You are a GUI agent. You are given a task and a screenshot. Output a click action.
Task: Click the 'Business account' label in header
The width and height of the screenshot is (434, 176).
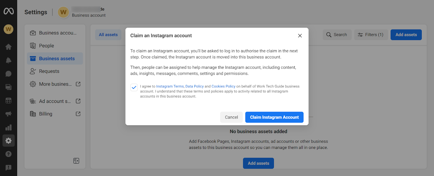coord(89,15)
